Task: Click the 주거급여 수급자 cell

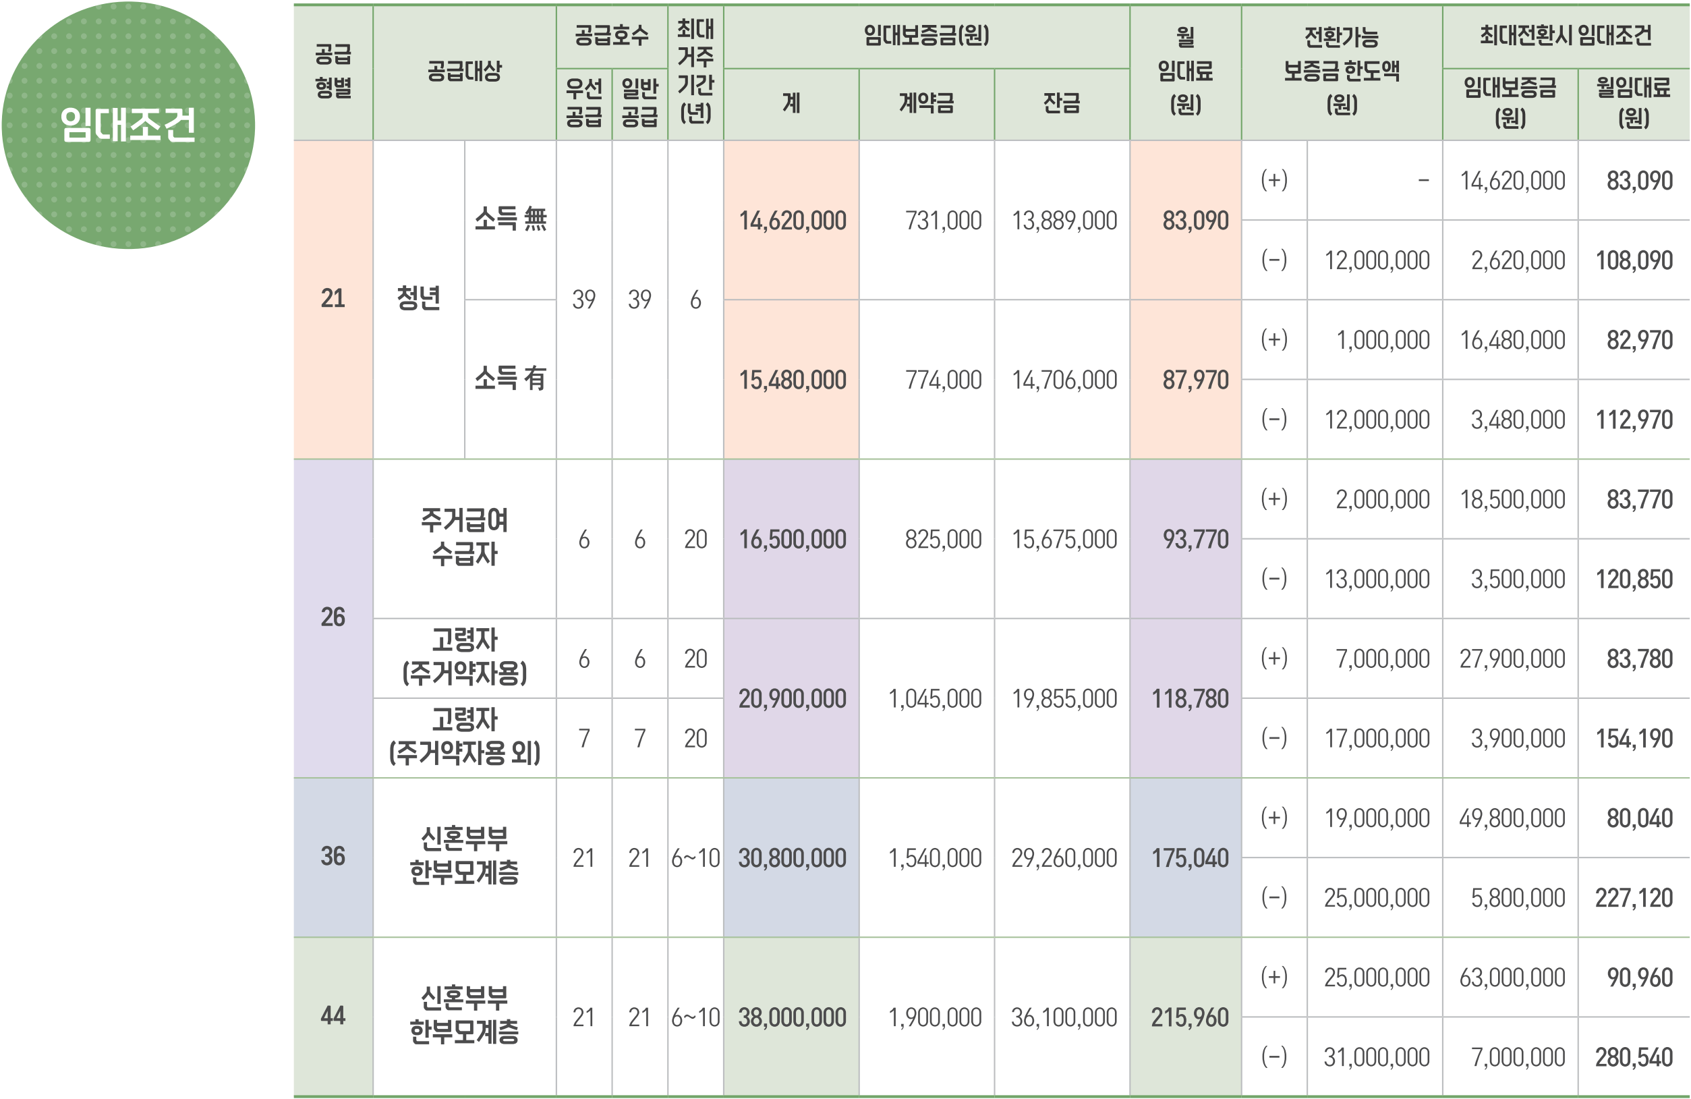Action: coord(464,538)
